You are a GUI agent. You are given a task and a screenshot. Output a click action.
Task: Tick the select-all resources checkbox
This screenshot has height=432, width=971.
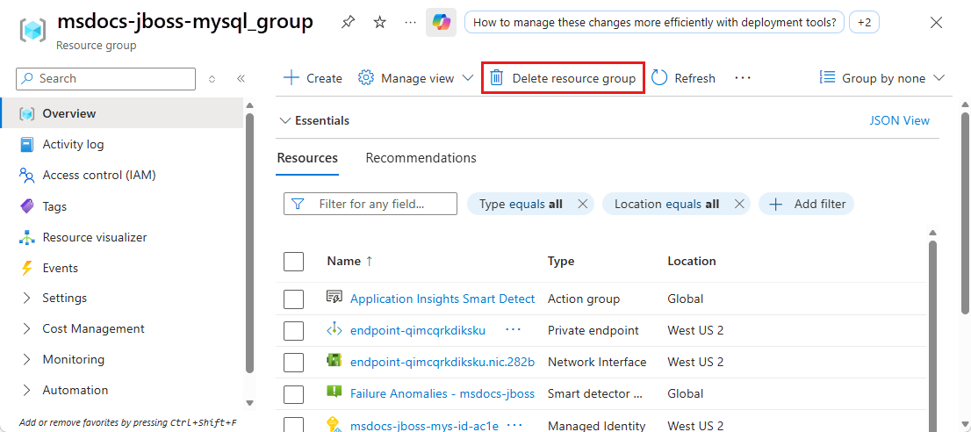point(293,261)
